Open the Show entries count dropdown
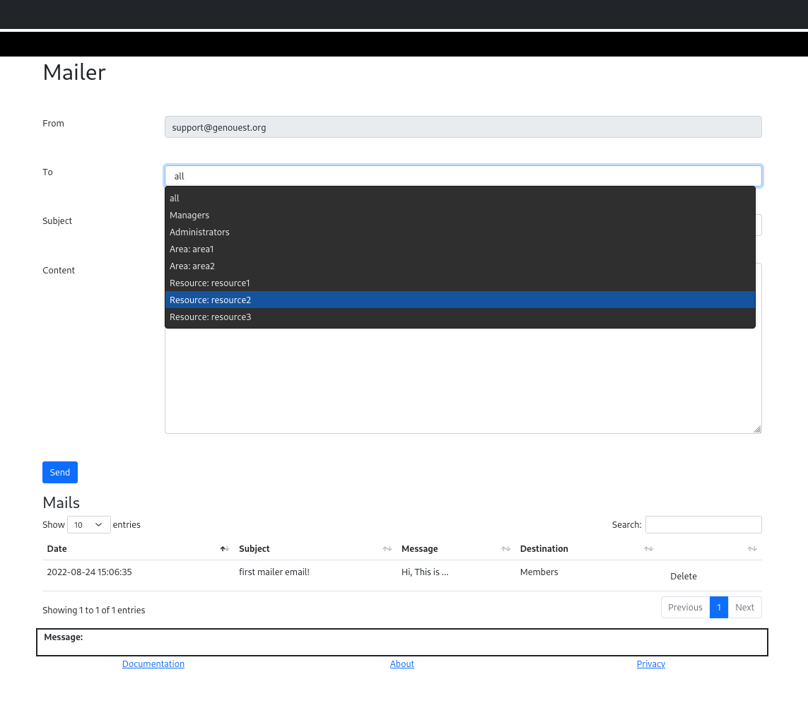This screenshot has width=808, height=708. point(88,525)
